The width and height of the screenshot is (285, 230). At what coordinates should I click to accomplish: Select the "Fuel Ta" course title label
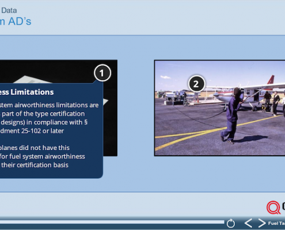pos(276,223)
